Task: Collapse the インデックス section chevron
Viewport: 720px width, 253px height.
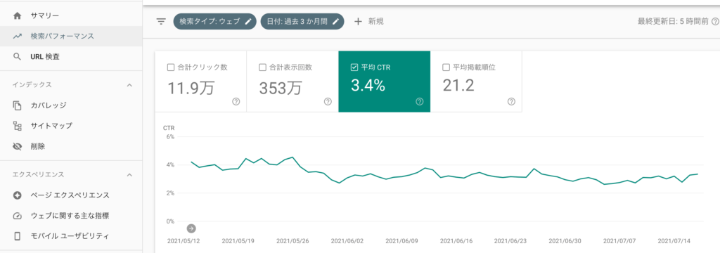Action: point(129,85)
